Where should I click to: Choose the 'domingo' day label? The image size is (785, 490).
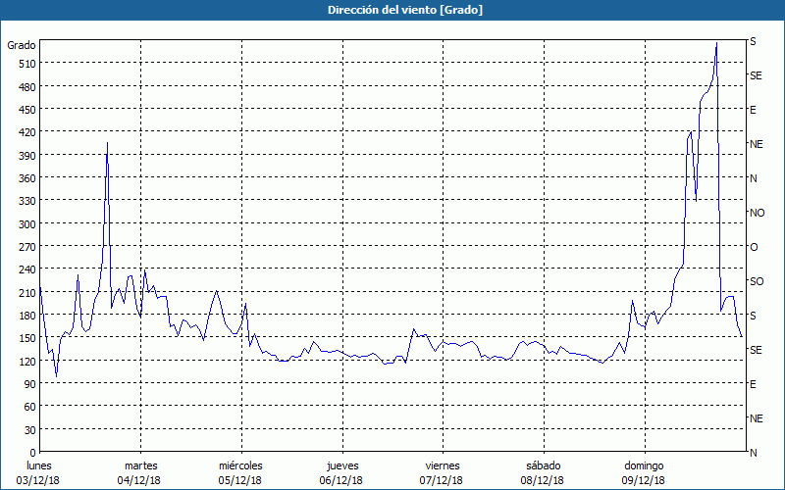(x=644, y=465)
